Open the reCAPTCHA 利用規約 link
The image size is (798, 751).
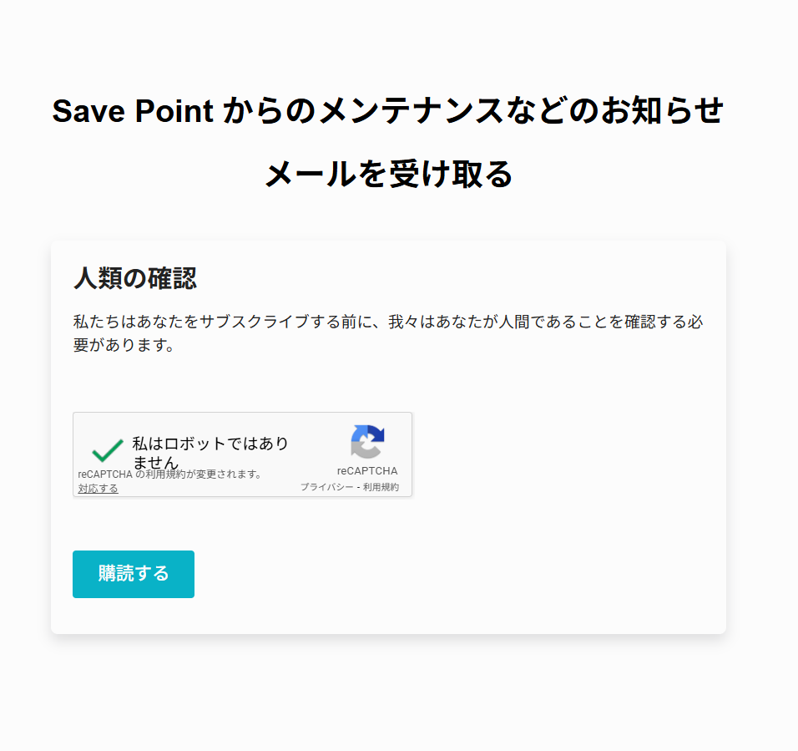381,487
